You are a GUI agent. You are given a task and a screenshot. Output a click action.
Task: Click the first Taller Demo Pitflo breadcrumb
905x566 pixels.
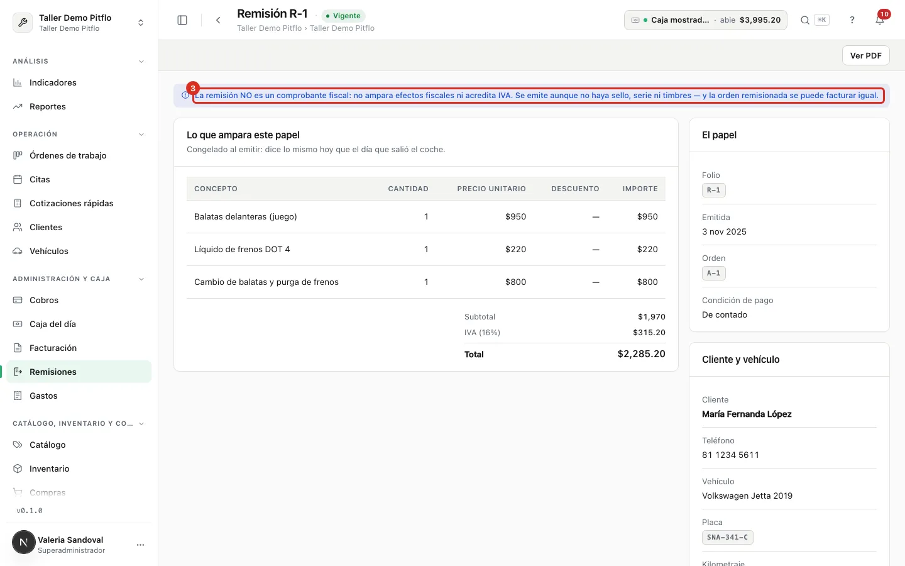(x=269, y=28)
